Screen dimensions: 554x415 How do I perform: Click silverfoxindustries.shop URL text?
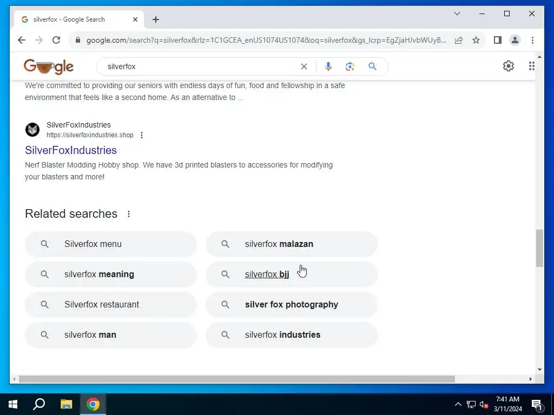[90, 135]
